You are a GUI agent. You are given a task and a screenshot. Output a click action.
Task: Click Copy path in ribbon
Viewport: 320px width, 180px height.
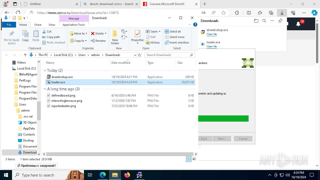click(x=51, y=37)
